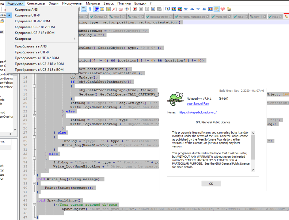Open the Folder as Workspace icon
289x220 pixels.
click(x=120, y=9)
